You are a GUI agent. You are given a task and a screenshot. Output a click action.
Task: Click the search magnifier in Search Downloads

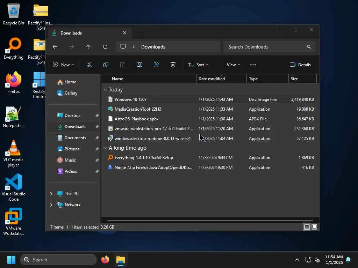coord(309,47)
